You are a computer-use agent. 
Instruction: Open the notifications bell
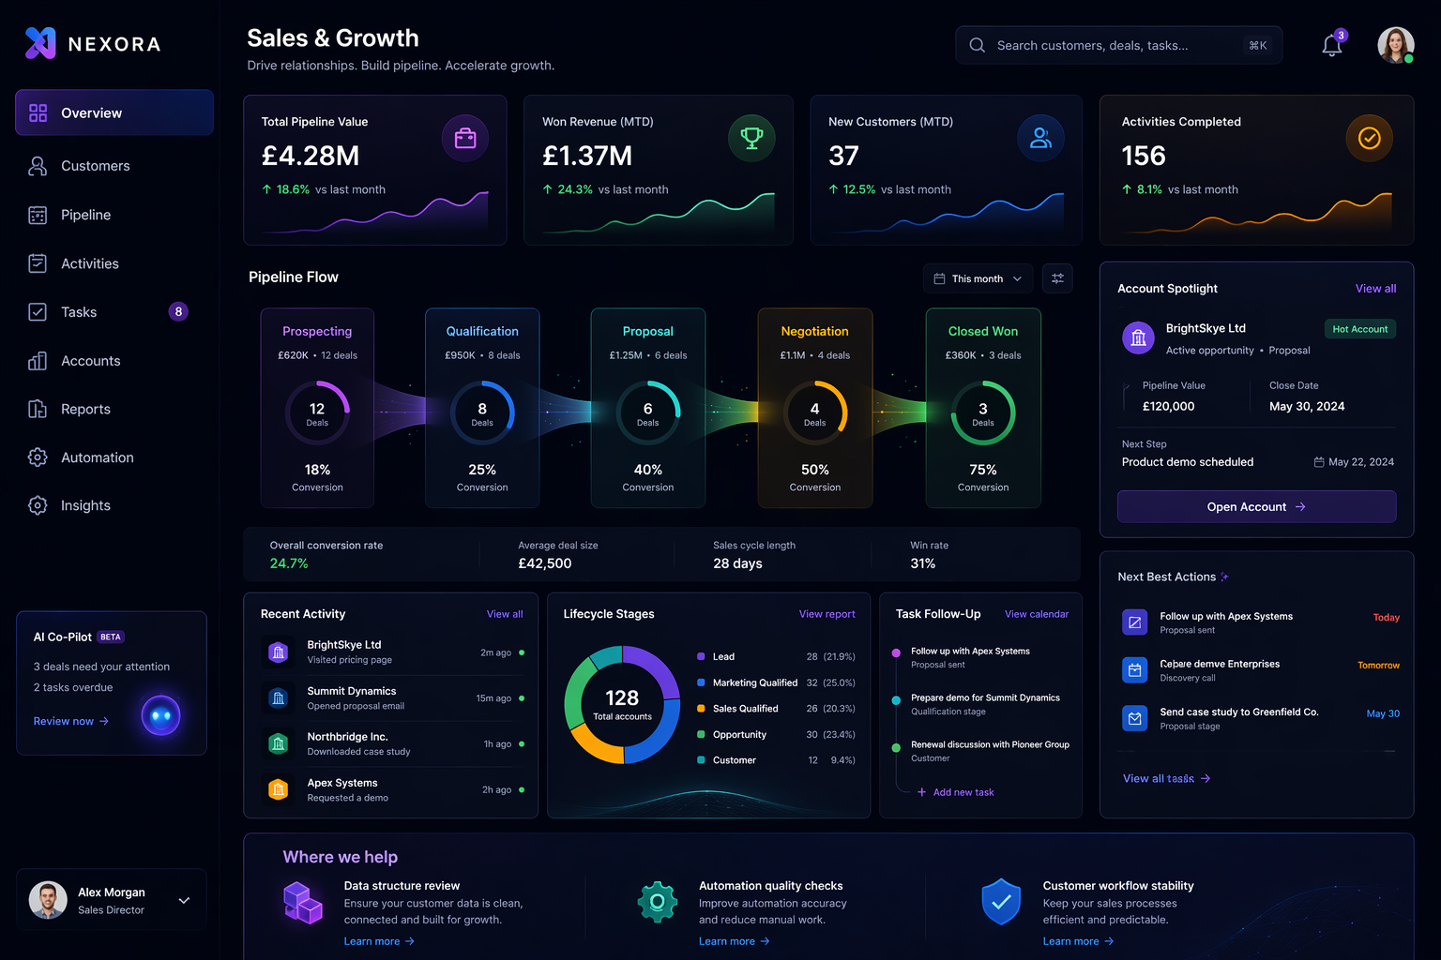1332,45
